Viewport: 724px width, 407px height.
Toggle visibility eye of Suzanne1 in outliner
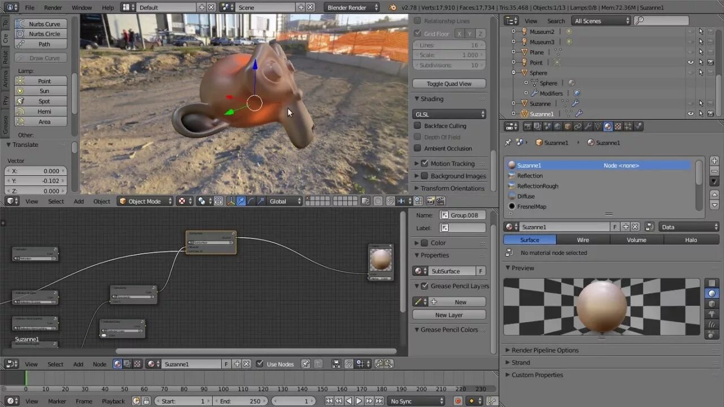tap(691, 114)
